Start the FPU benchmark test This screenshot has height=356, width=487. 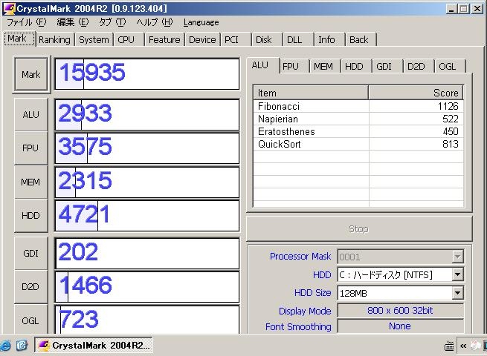30,148
